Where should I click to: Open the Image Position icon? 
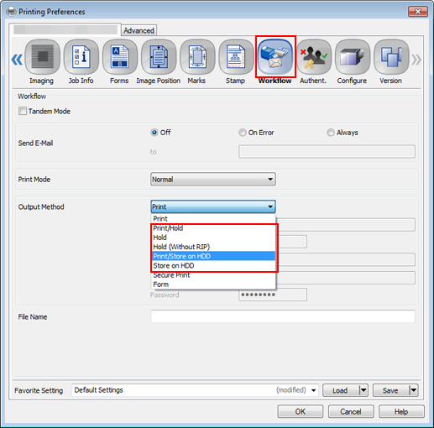pos(159,57)
